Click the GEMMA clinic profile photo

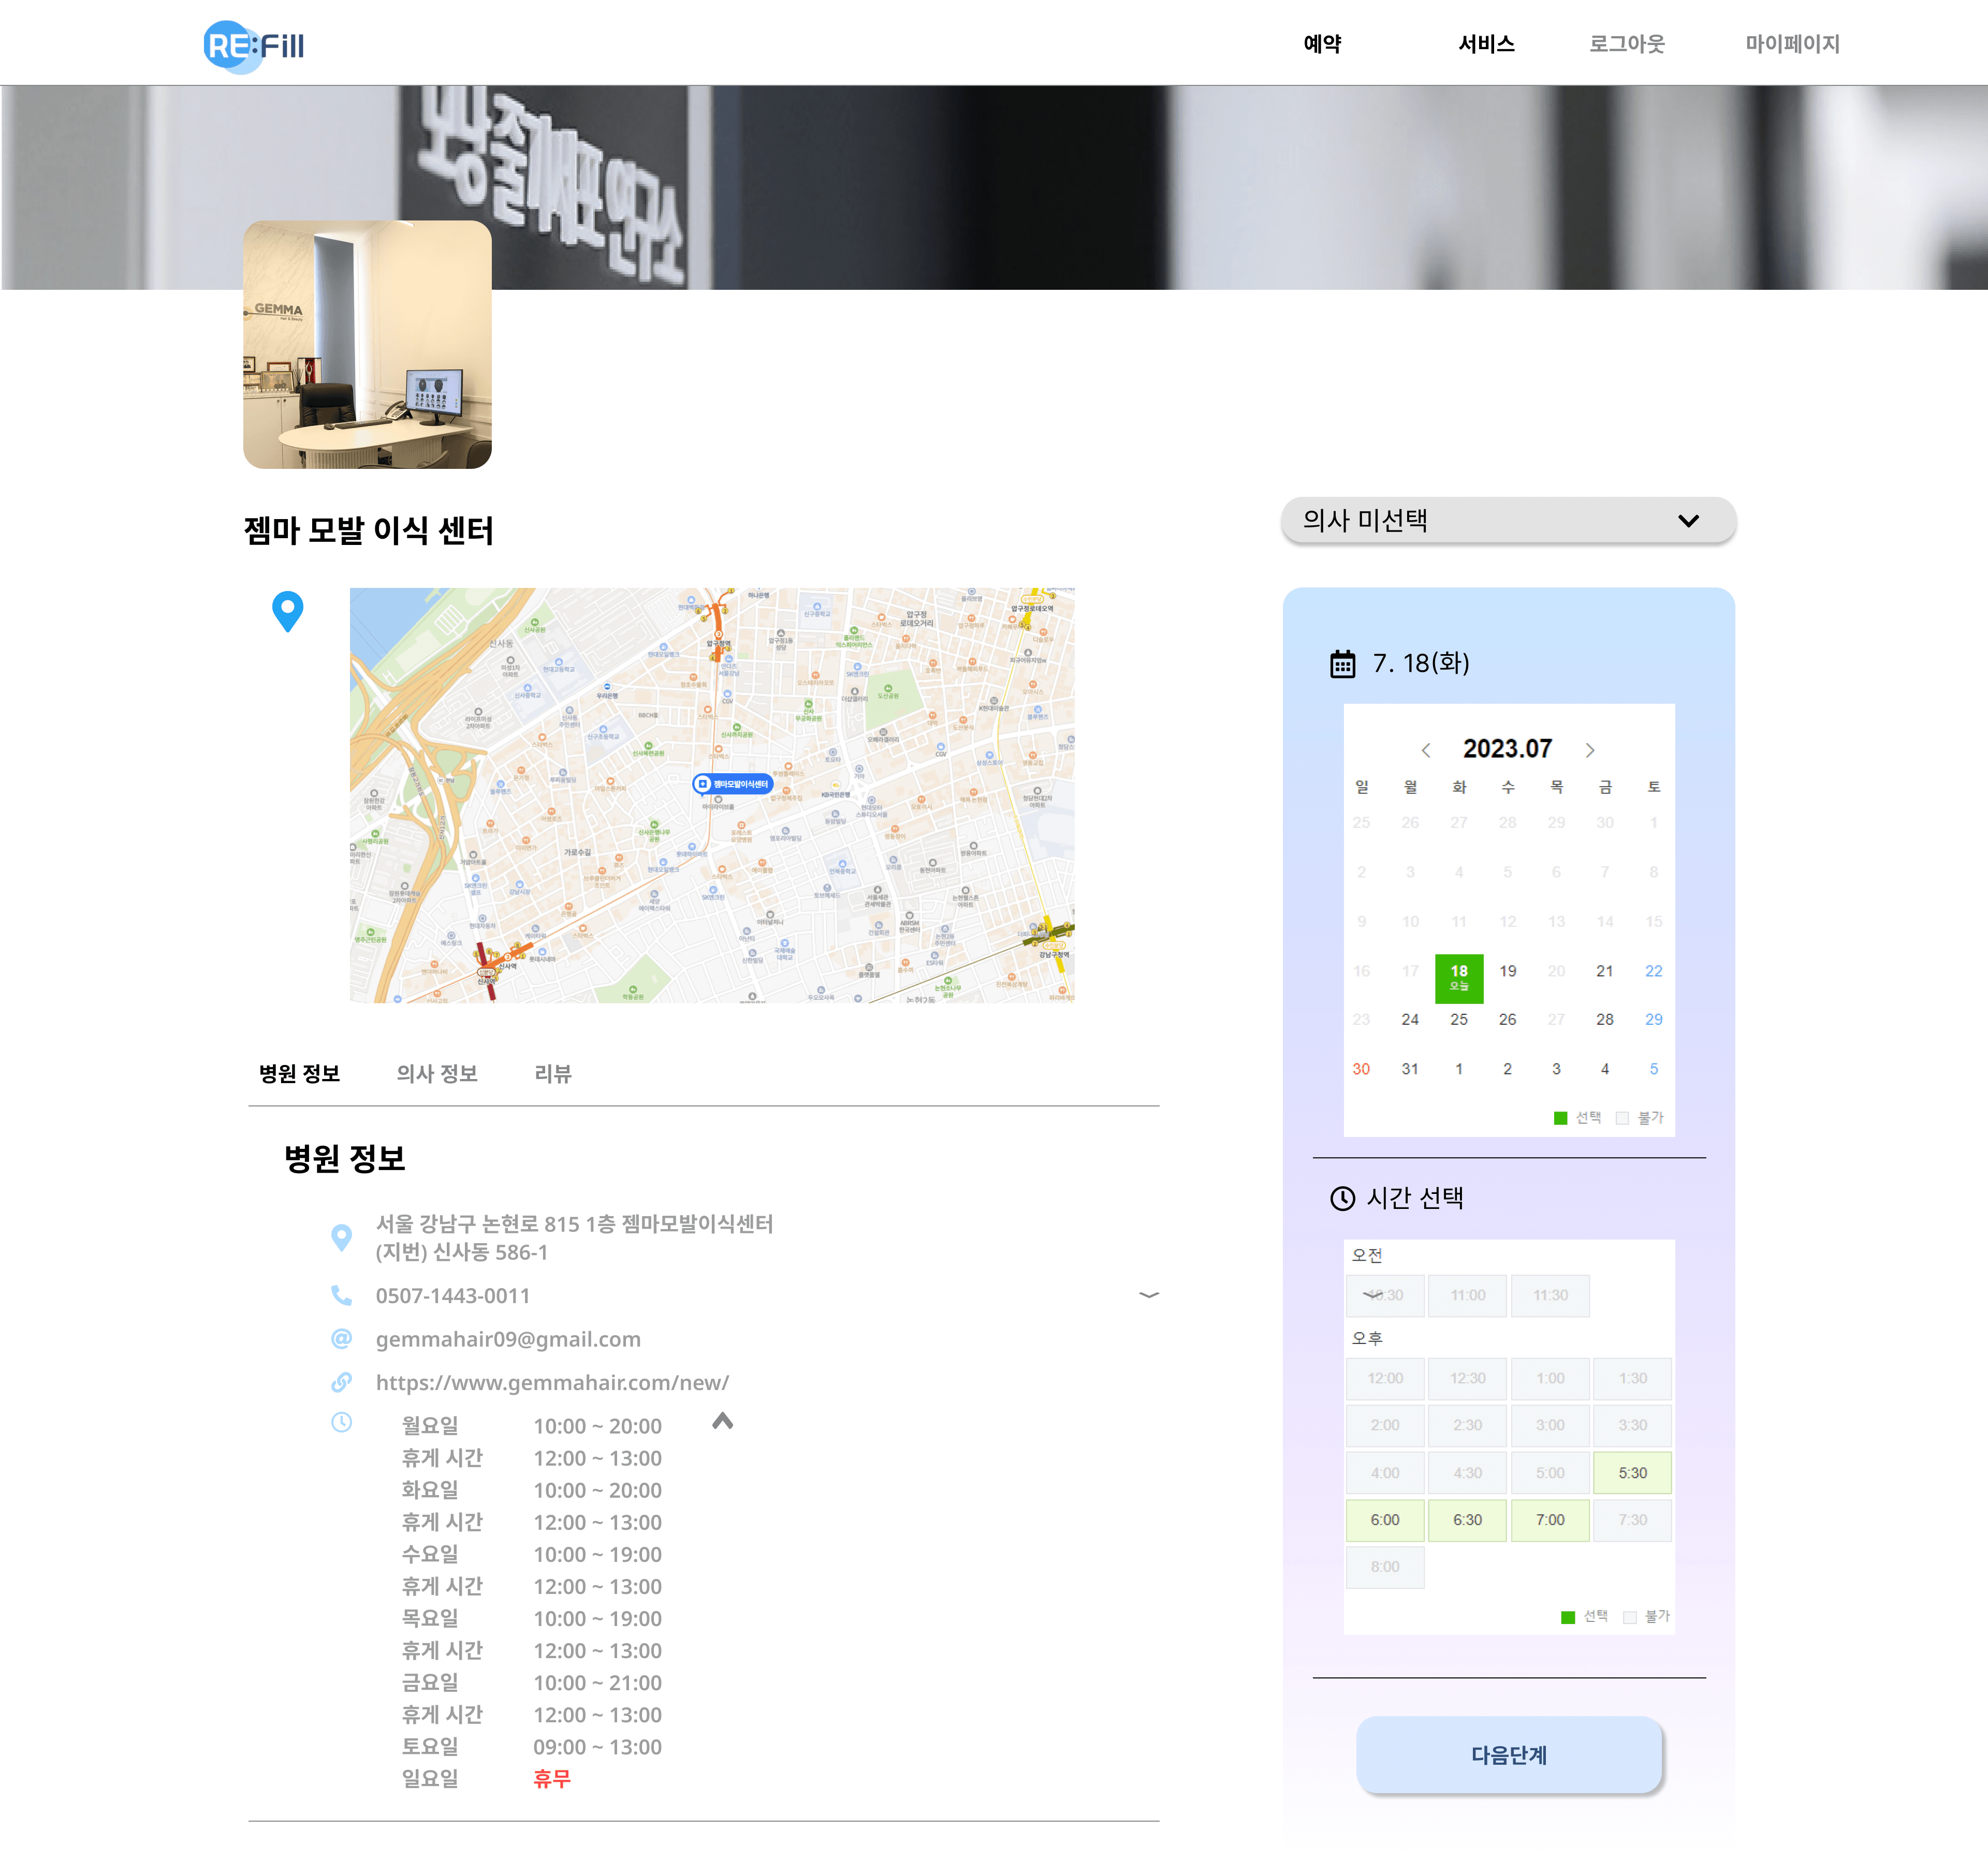click(367, 344)
